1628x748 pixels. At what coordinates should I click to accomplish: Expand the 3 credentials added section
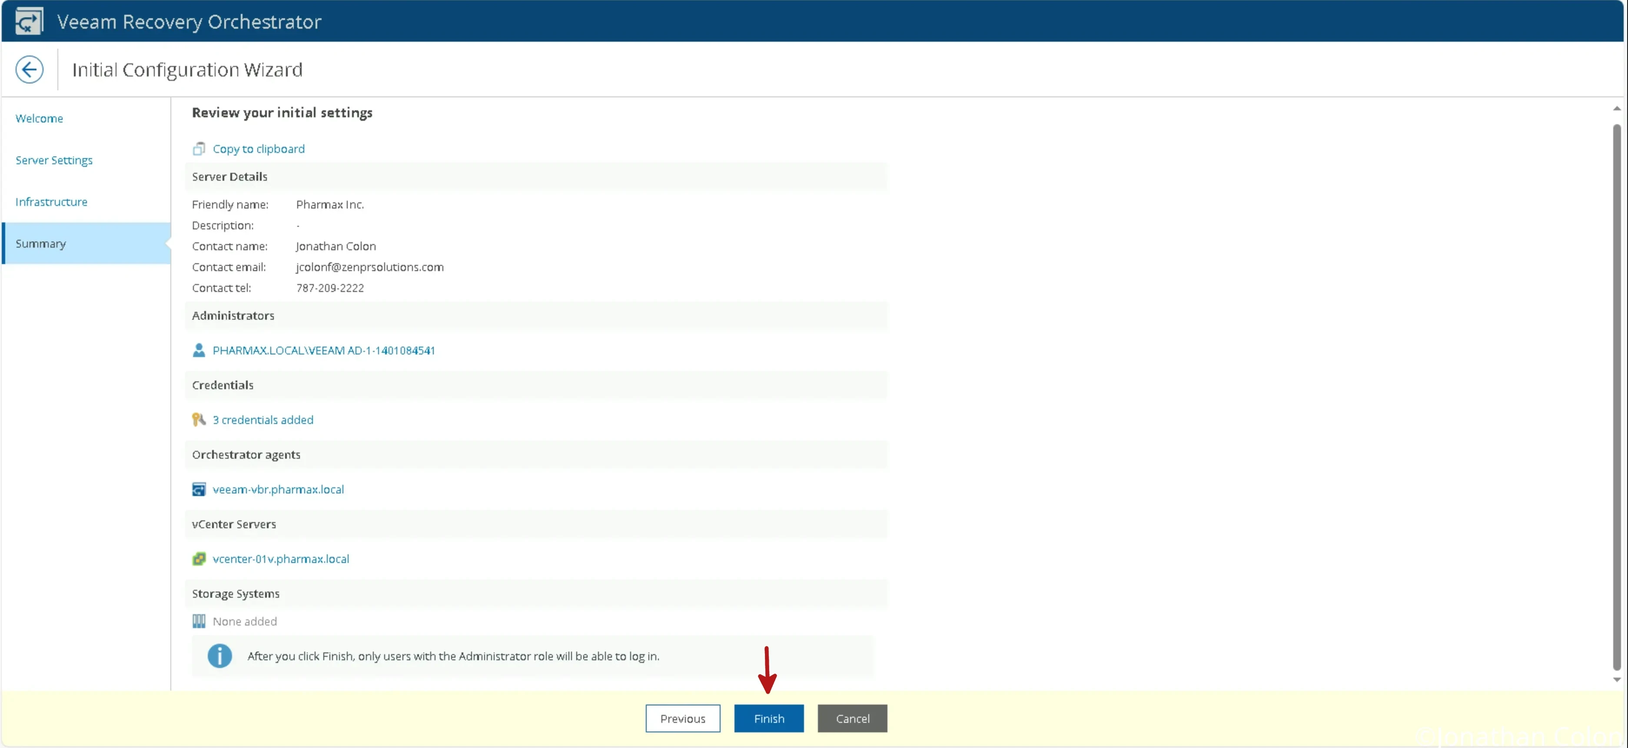[x=262, y=419]
